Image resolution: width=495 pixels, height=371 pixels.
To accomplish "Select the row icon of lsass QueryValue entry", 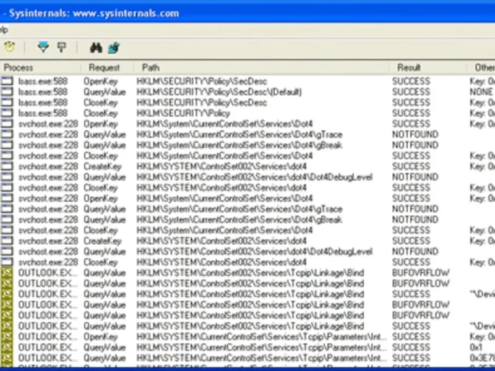I will (x=7, y=92).
